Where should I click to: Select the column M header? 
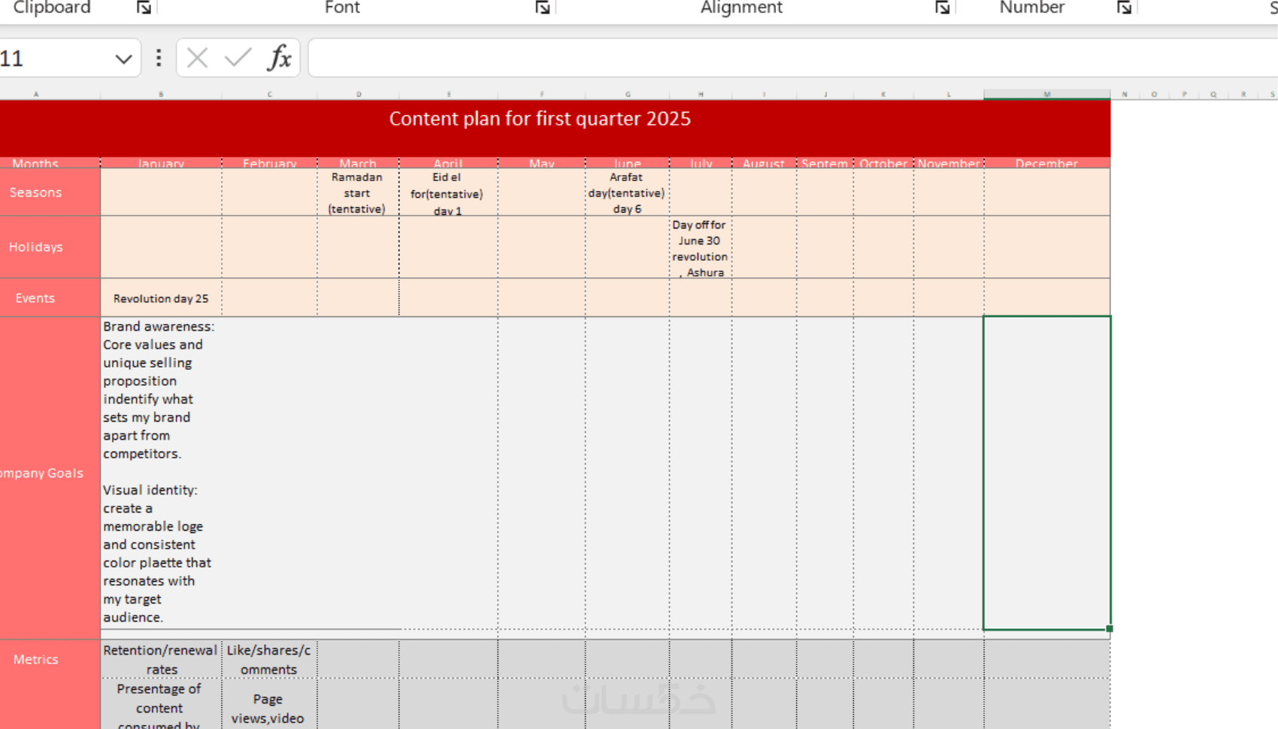[1046, 94]
